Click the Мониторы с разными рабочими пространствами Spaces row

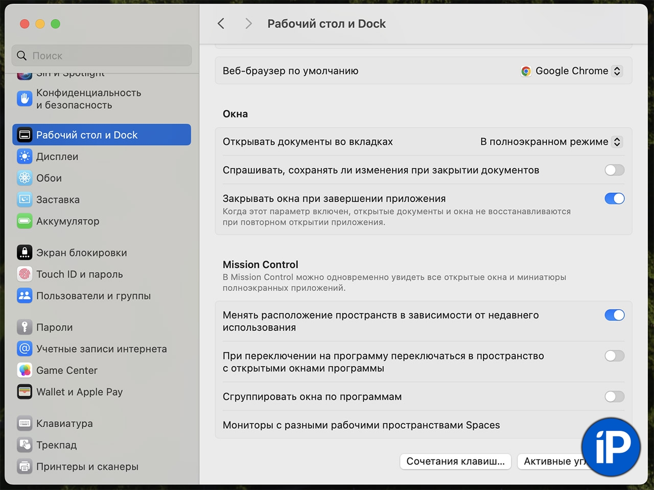click(424, 425)
